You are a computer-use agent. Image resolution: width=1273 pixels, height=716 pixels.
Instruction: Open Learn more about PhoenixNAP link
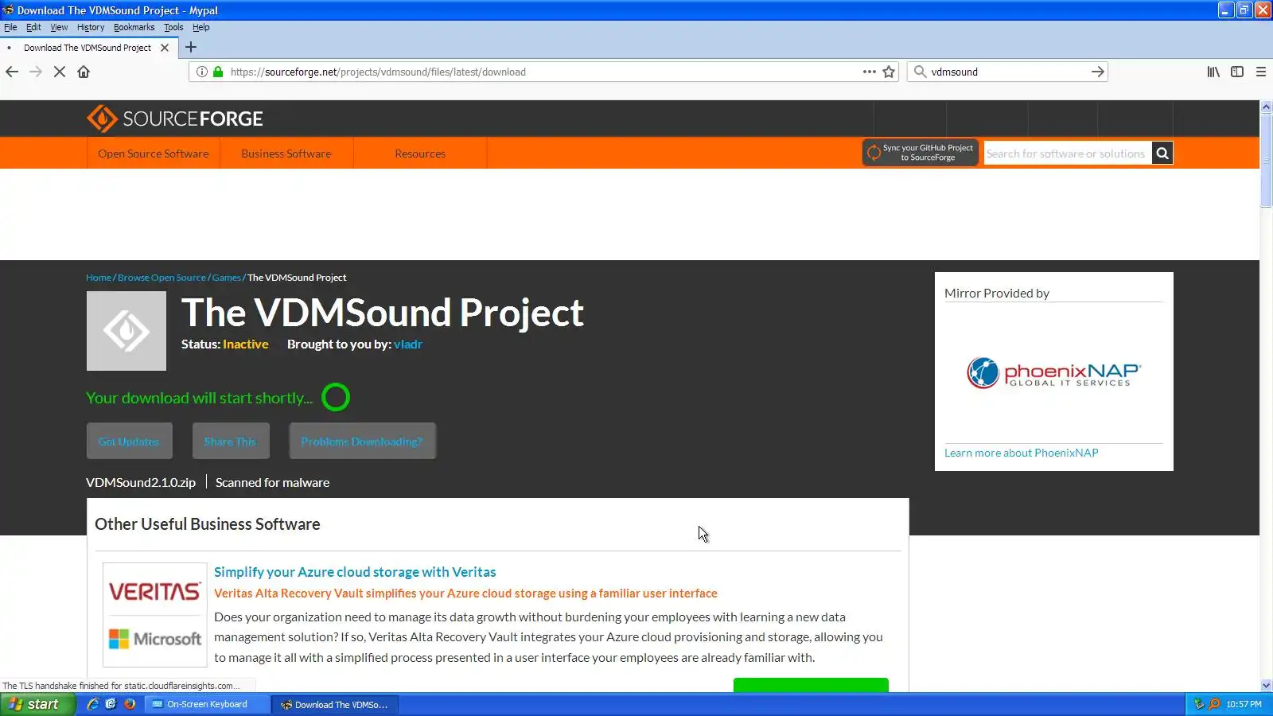[x=1022, y=453]
